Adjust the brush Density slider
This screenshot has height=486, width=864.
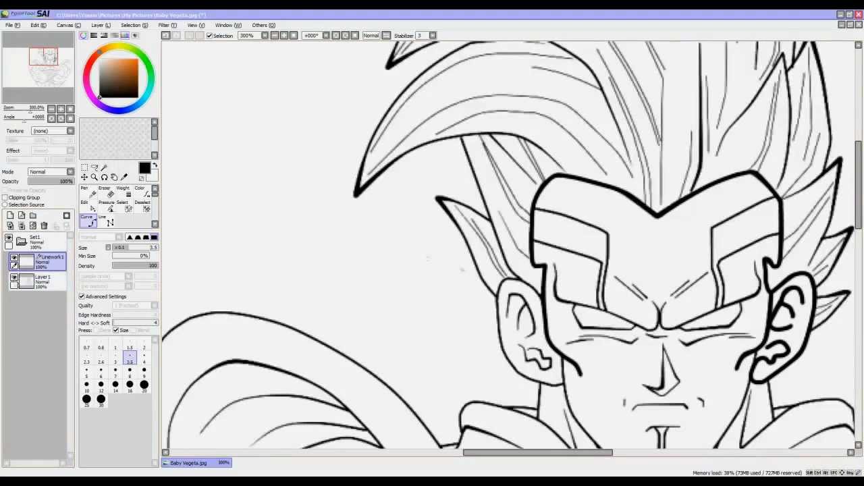[135, 266]
